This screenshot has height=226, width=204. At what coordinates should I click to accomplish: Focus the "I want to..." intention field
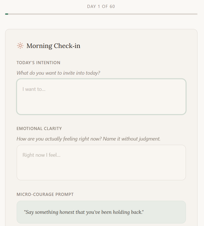click(x=101, y=97)
